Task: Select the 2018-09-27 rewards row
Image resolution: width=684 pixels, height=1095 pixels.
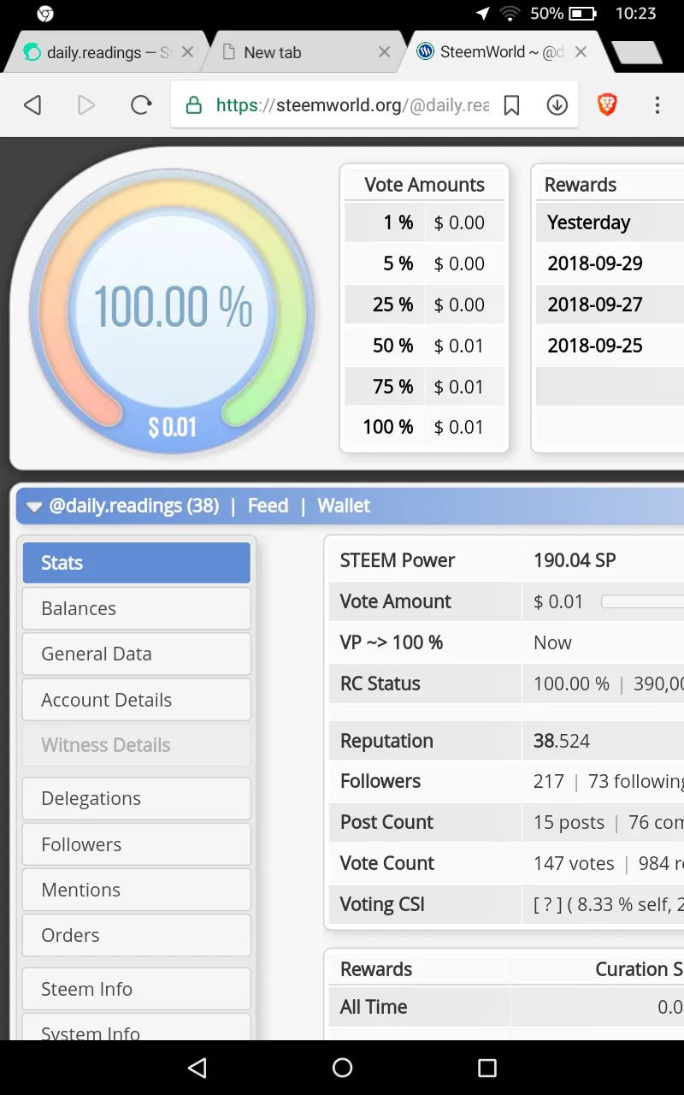Action: click(x=610, y=305)
